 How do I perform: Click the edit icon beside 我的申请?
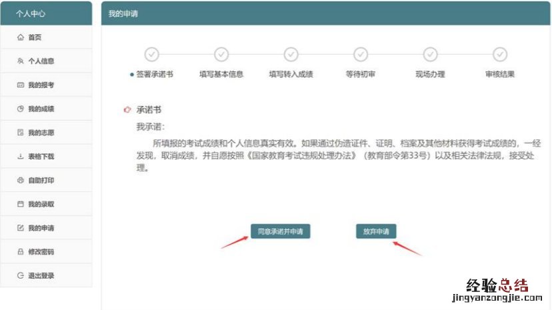click(21, 228)
